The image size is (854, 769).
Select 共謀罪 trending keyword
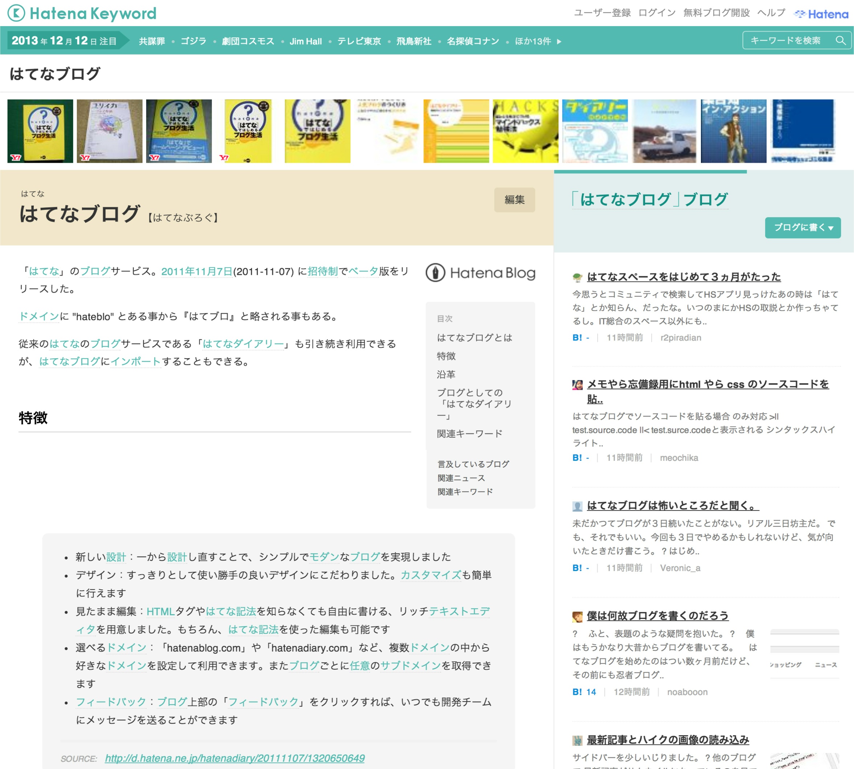pyautogui.click(x=152, y=41)
